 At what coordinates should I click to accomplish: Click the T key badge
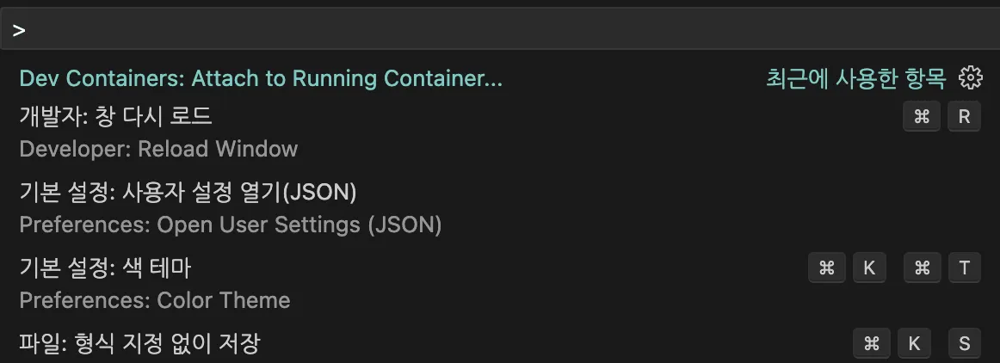point(964,268)
